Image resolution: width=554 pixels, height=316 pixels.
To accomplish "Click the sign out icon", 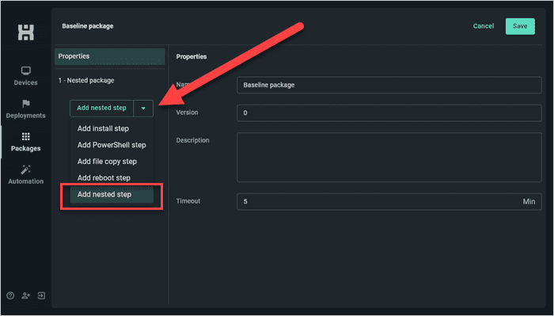I will (x=41, y=295).
